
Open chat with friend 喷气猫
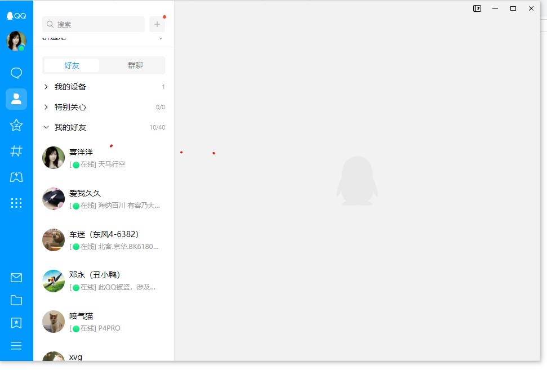[x=104, y=322]
